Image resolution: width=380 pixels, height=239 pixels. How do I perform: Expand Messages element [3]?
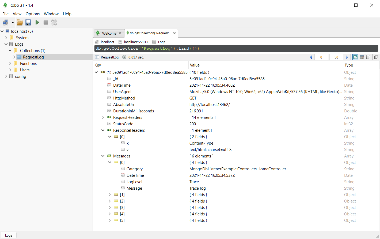tap(110, 207)
